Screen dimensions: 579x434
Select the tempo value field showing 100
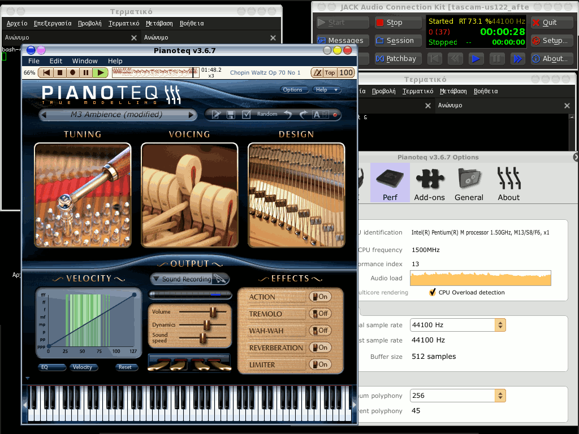coord(346,73)
